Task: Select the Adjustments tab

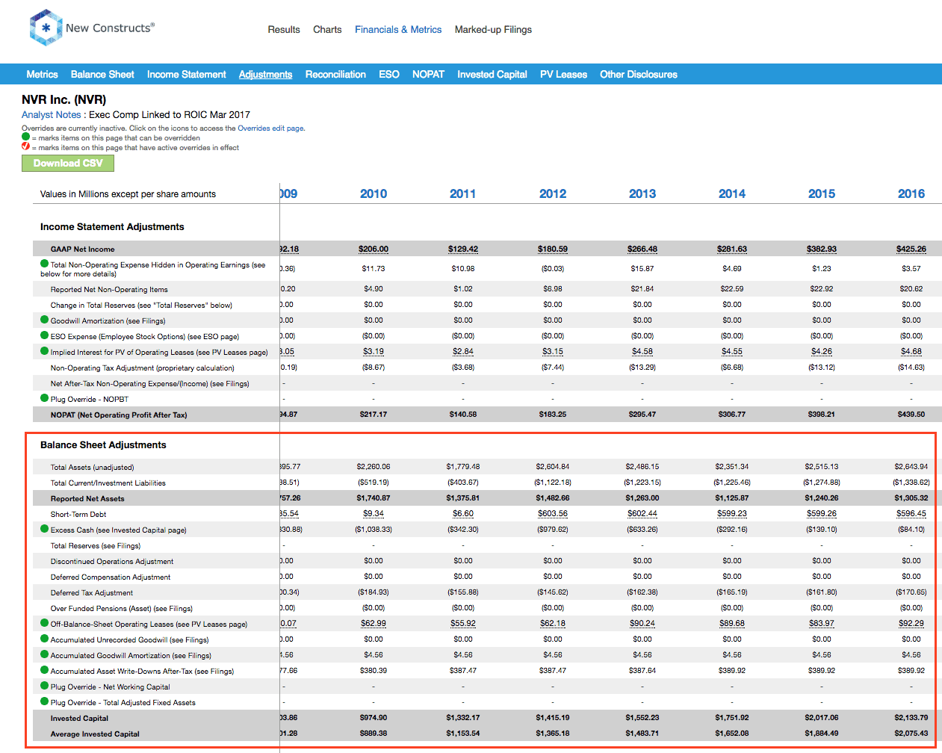Action: click(x=265, y=75)
